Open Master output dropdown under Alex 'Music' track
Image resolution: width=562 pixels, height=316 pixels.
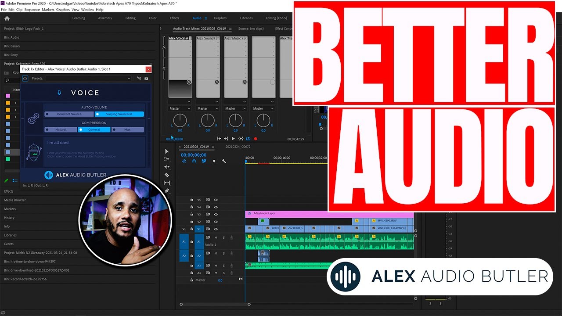[x=236, y=108]
